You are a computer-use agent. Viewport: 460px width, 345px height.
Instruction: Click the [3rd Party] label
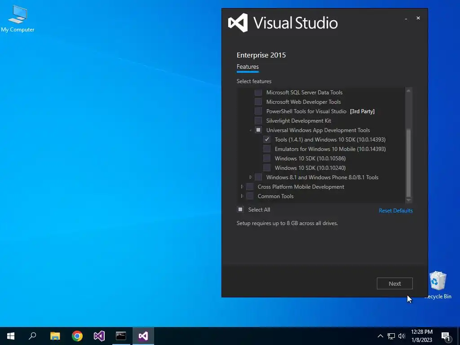[x=363, y=111]
